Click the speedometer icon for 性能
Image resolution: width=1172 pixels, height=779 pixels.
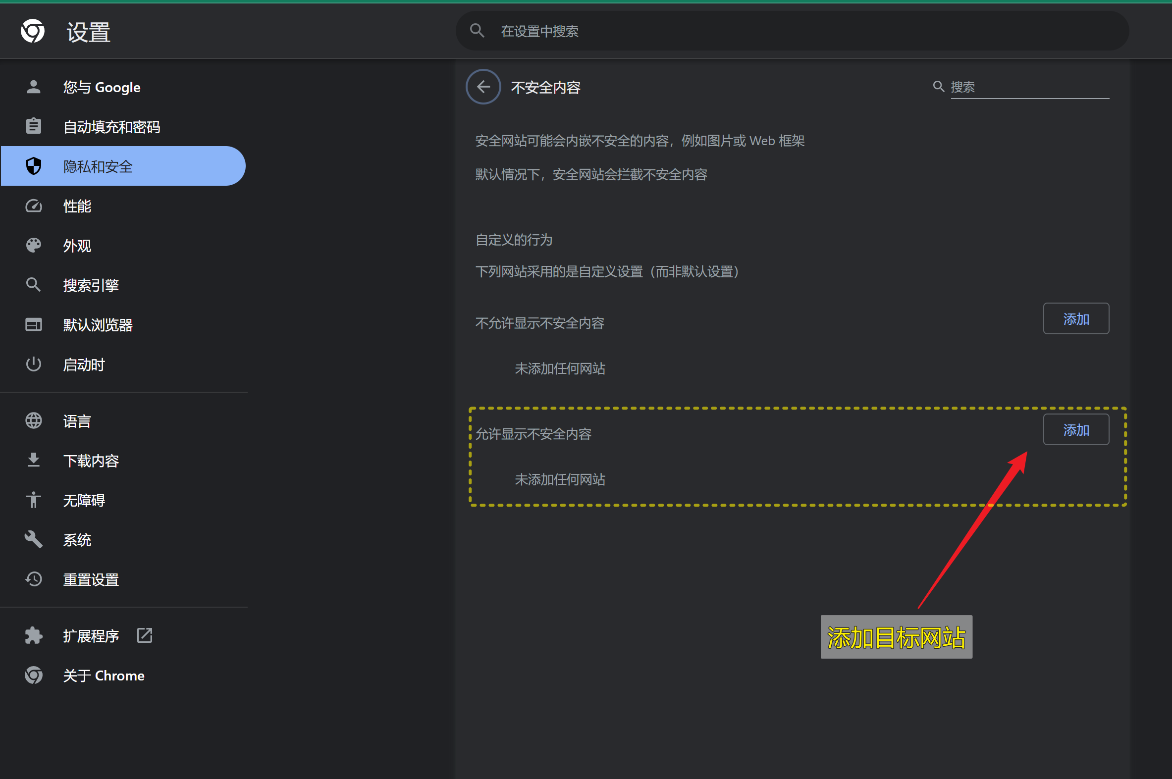[33, 206]
